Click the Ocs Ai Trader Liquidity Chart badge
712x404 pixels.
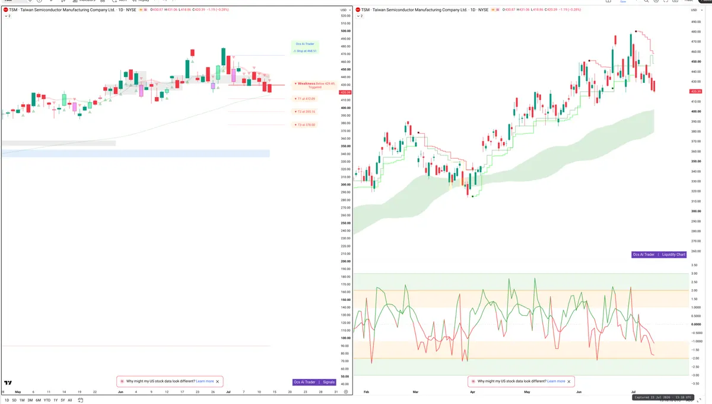pos(659,255)
